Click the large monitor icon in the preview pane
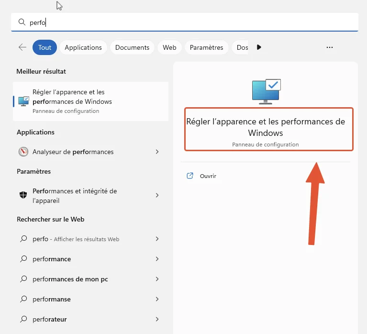 coord(267,91)
